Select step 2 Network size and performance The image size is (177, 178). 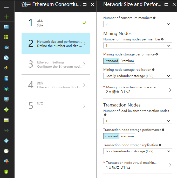click(x=56, y=44)
